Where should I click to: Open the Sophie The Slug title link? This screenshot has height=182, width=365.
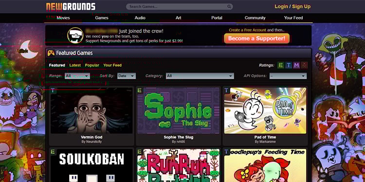click(x=178, y=137)
